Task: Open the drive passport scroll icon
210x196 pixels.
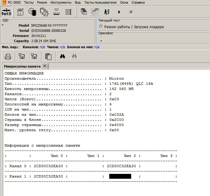Action: point(20,12)
